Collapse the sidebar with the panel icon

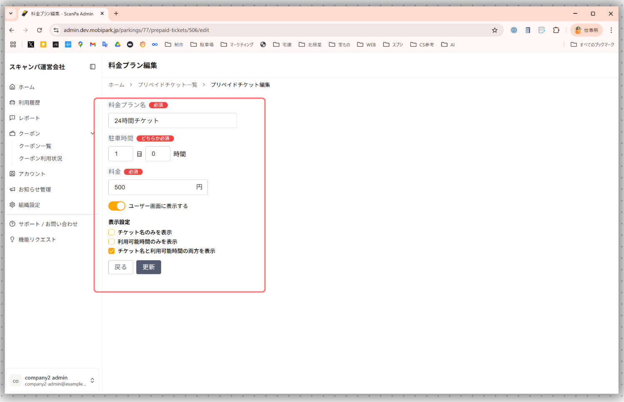pyautogui.click(x=92, y=67)
